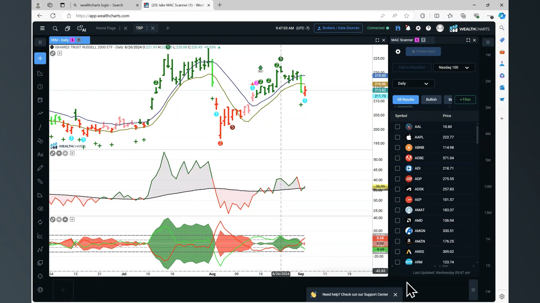Maximize the IWM chart panel
The height and width of the screenshot is (303, 540).
(x=377, y=40)
